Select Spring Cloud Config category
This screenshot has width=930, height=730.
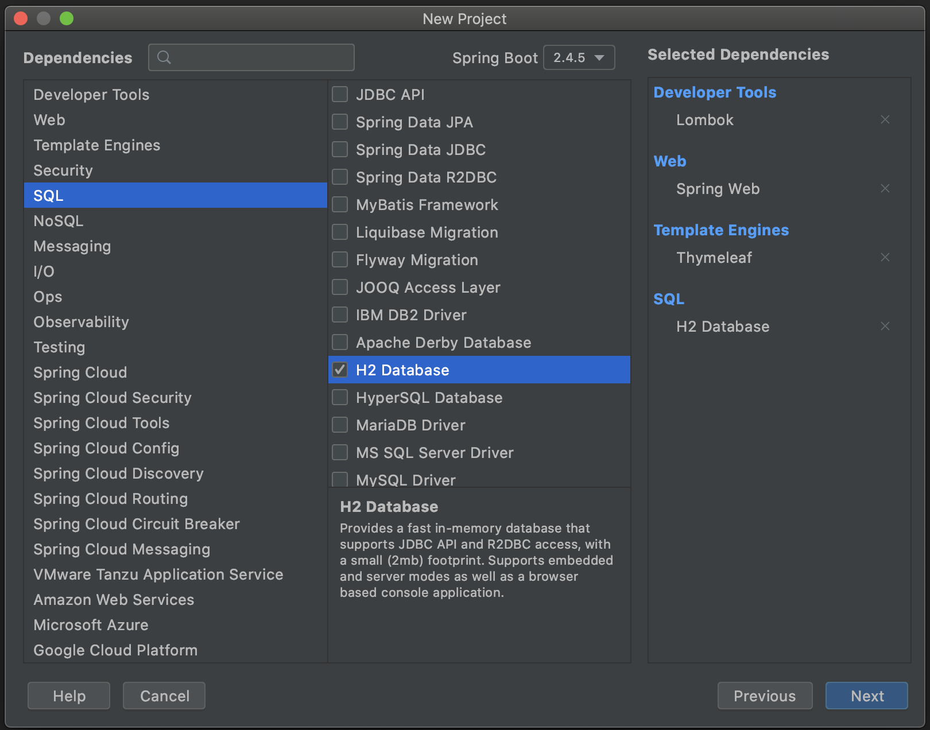(x=176, y=448)
